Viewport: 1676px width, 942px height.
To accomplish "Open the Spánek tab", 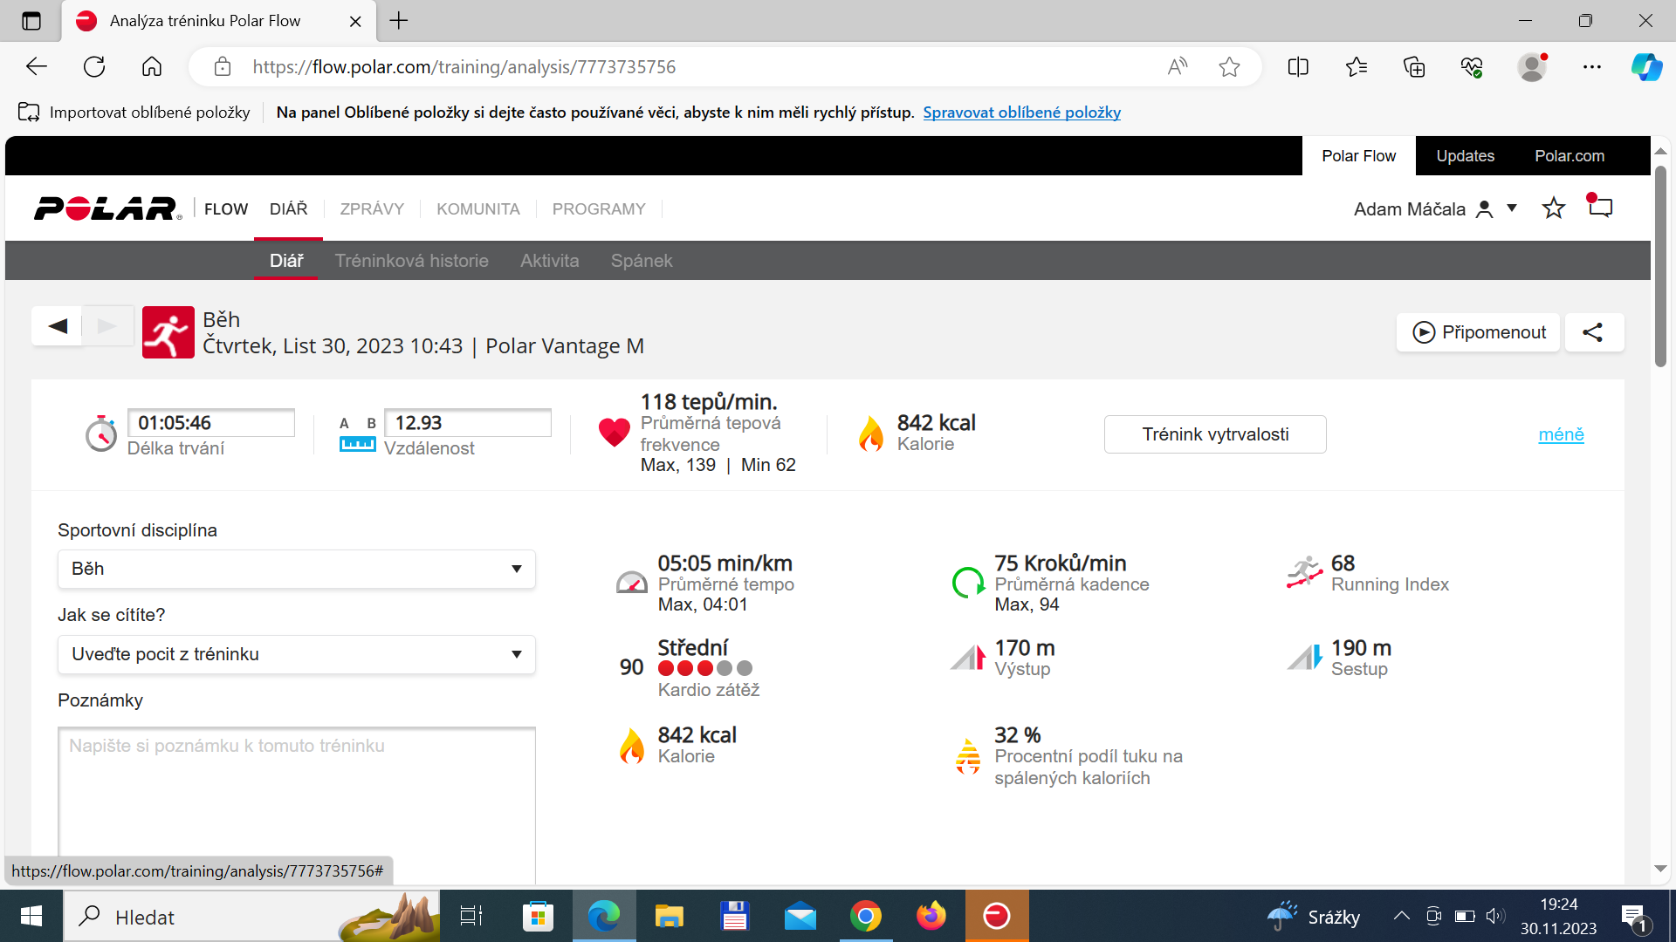I will pos(641,261).
